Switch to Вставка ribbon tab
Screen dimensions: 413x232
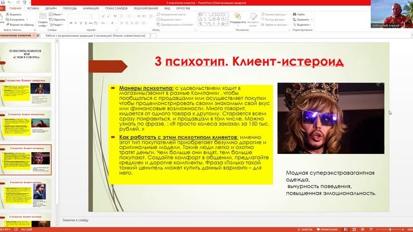pyautogui.click(x=33, y=8)
